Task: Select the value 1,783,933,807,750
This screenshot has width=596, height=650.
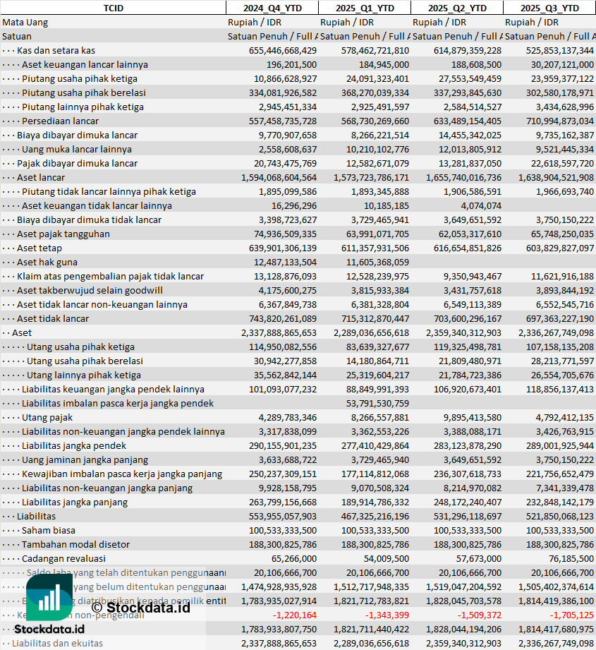Action: (x=279, y=628)
